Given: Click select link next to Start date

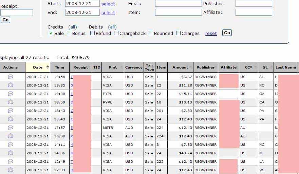Looking at the screenshot, I should [x=108, y=4].
